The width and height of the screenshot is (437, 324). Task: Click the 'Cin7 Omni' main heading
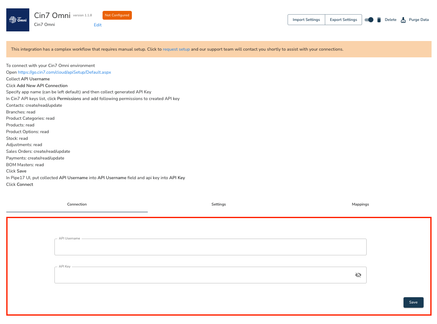pos(52,15)
